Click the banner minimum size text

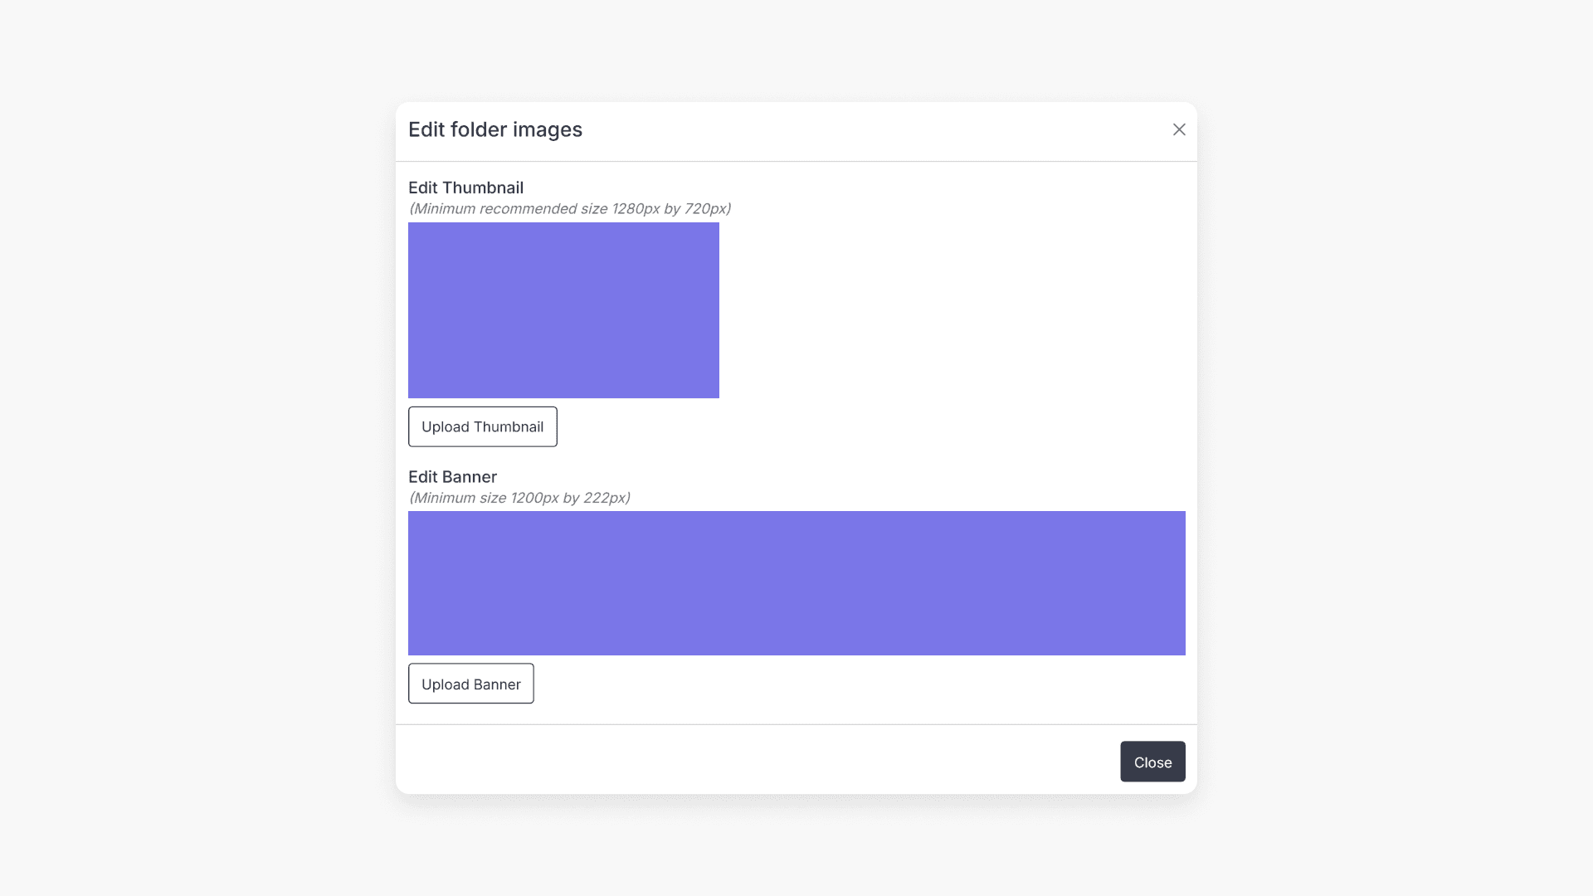click(519, 498)
